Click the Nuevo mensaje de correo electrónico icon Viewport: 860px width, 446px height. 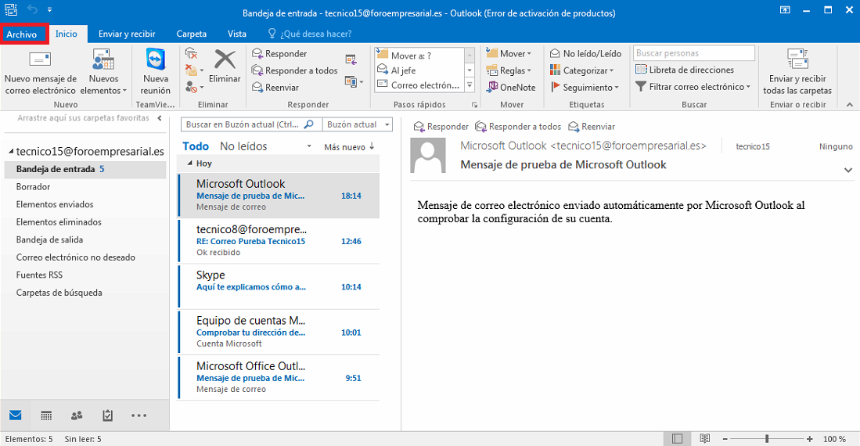point(39,59)
